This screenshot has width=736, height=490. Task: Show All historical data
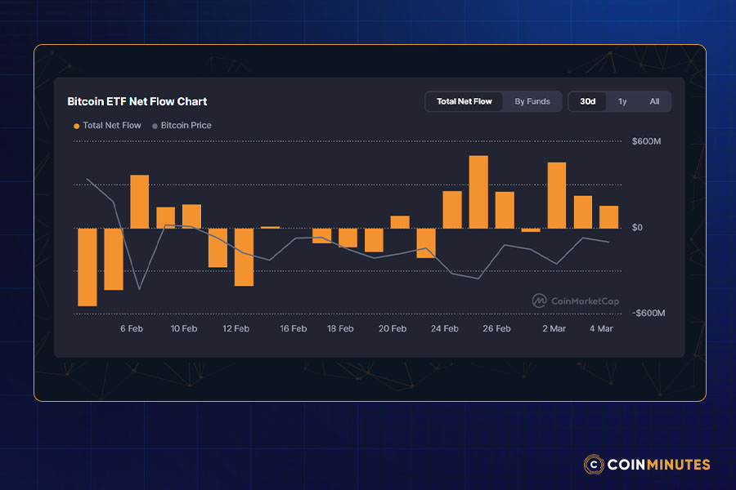pos(654,101)
